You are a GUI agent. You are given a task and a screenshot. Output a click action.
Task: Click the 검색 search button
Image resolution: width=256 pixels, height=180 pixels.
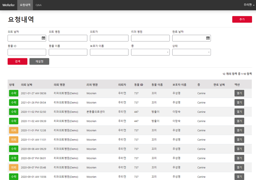[17, 61]
